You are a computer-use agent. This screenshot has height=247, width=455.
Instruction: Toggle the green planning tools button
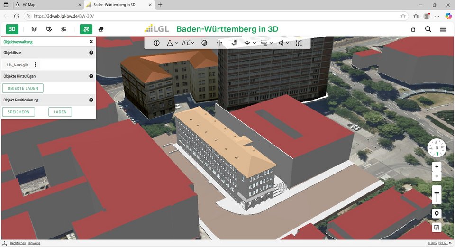click(86, 29)
